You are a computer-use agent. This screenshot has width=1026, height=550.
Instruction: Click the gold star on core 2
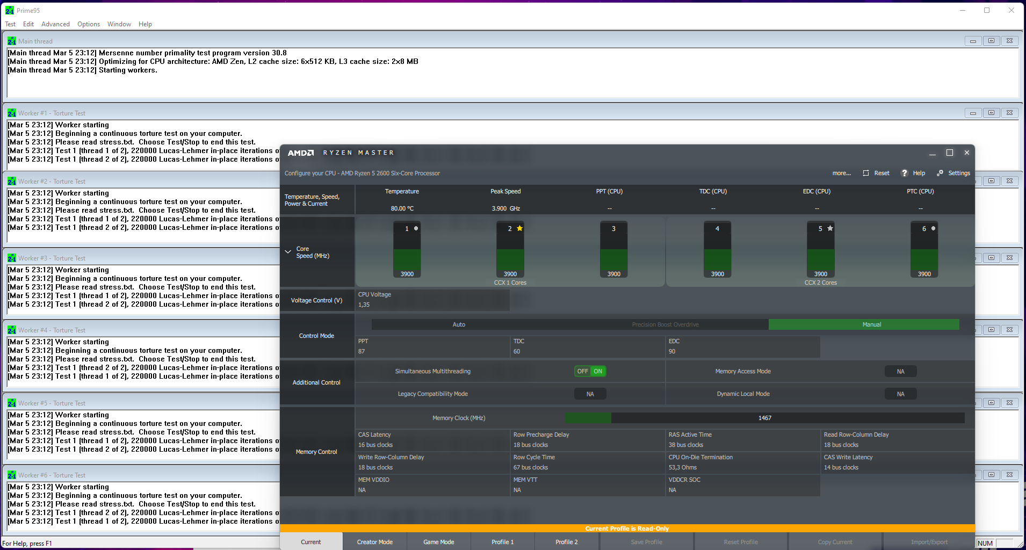click(x=519, y=228)
